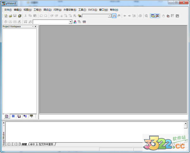Toggle the Output Window hammer button

tap(157, 16)
